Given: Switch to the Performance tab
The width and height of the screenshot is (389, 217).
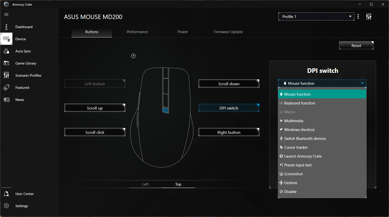Looking at the screenshot, I should click(x=137, y=32).
